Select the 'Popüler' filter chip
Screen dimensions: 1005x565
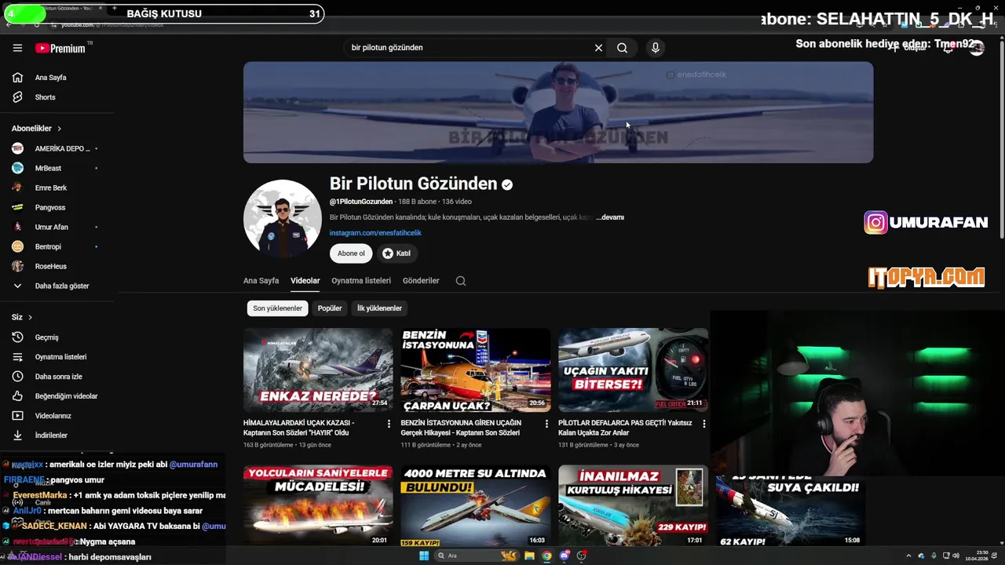point(330,308)
